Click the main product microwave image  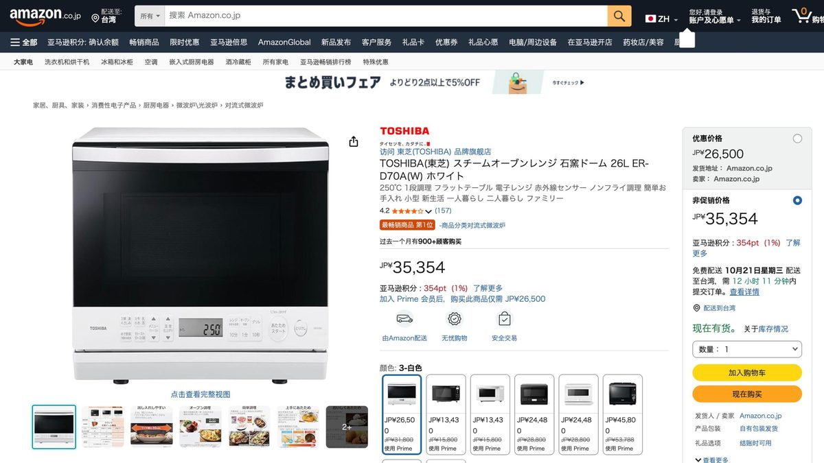coord(201,255)
